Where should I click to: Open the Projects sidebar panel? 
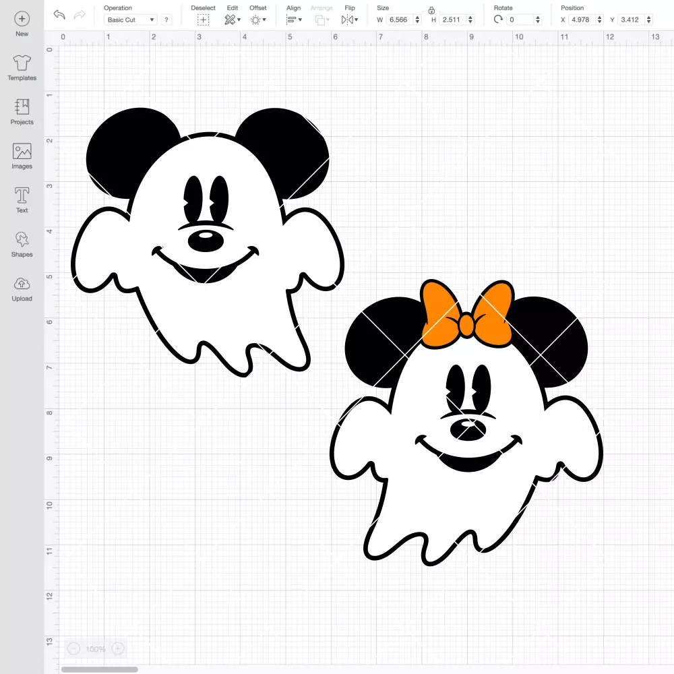(x=22, y=111)
